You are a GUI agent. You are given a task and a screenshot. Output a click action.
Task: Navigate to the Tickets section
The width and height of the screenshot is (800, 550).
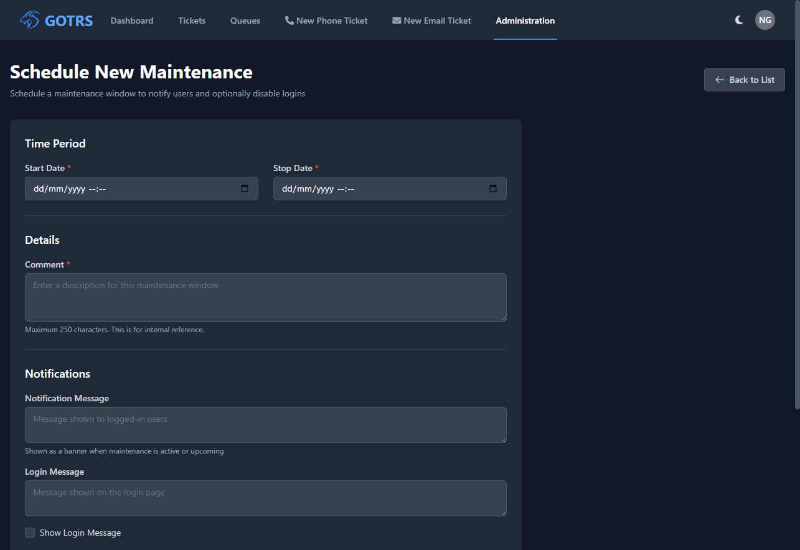[192, 20]
